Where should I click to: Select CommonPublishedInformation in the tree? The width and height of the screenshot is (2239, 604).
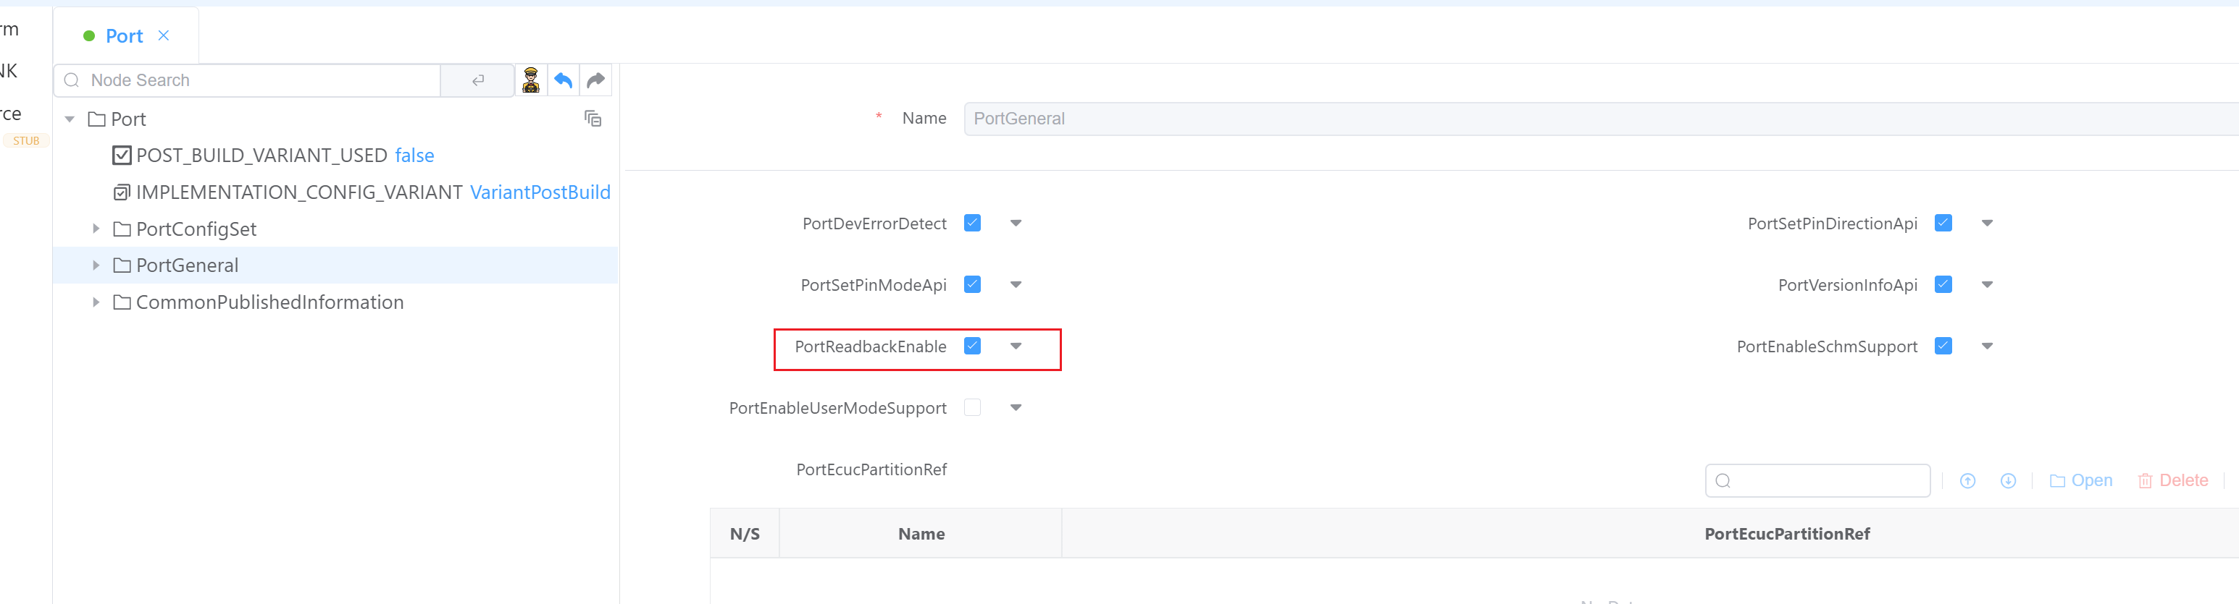[269, 302]
